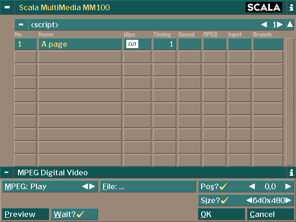Click the up triangle icon beside the script counter
The width and height of the screenshot is (296, 222).
click(x=290, y=25)
